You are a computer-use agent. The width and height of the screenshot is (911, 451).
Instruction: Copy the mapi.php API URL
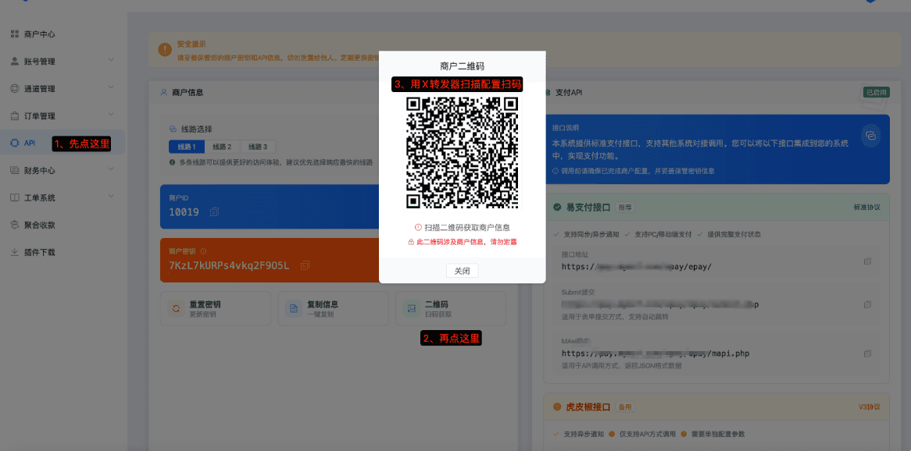point(867,353)
